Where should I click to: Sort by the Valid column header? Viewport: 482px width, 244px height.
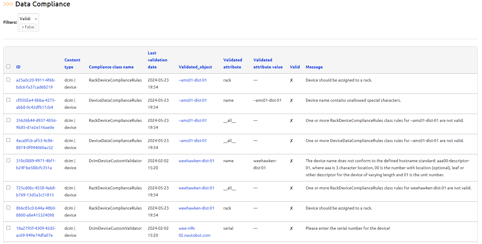[x=295, y=67]
